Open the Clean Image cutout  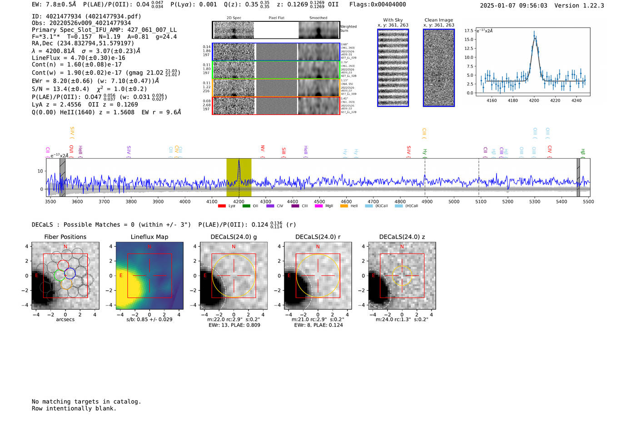(x=439, y=68)
